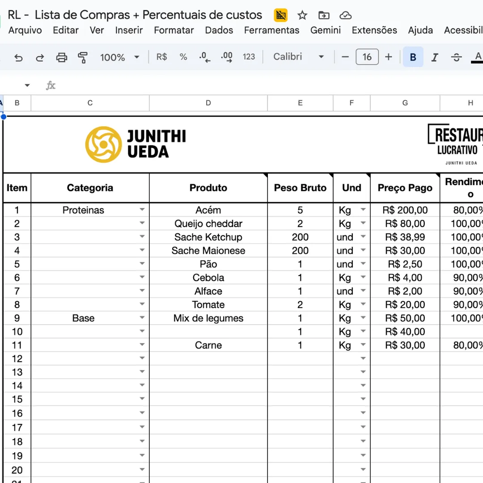
Task: Increase font size with plus button
Action: click(389, 57)
